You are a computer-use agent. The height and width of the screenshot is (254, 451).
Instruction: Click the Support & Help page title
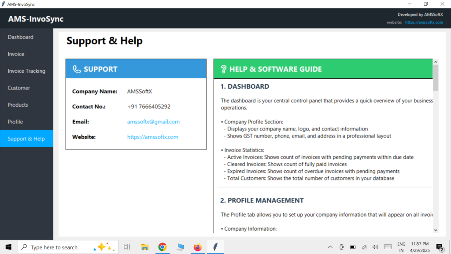tap(104, 41)
